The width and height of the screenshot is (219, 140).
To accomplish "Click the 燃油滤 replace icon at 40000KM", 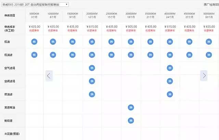I will click(x=170, y=94).
